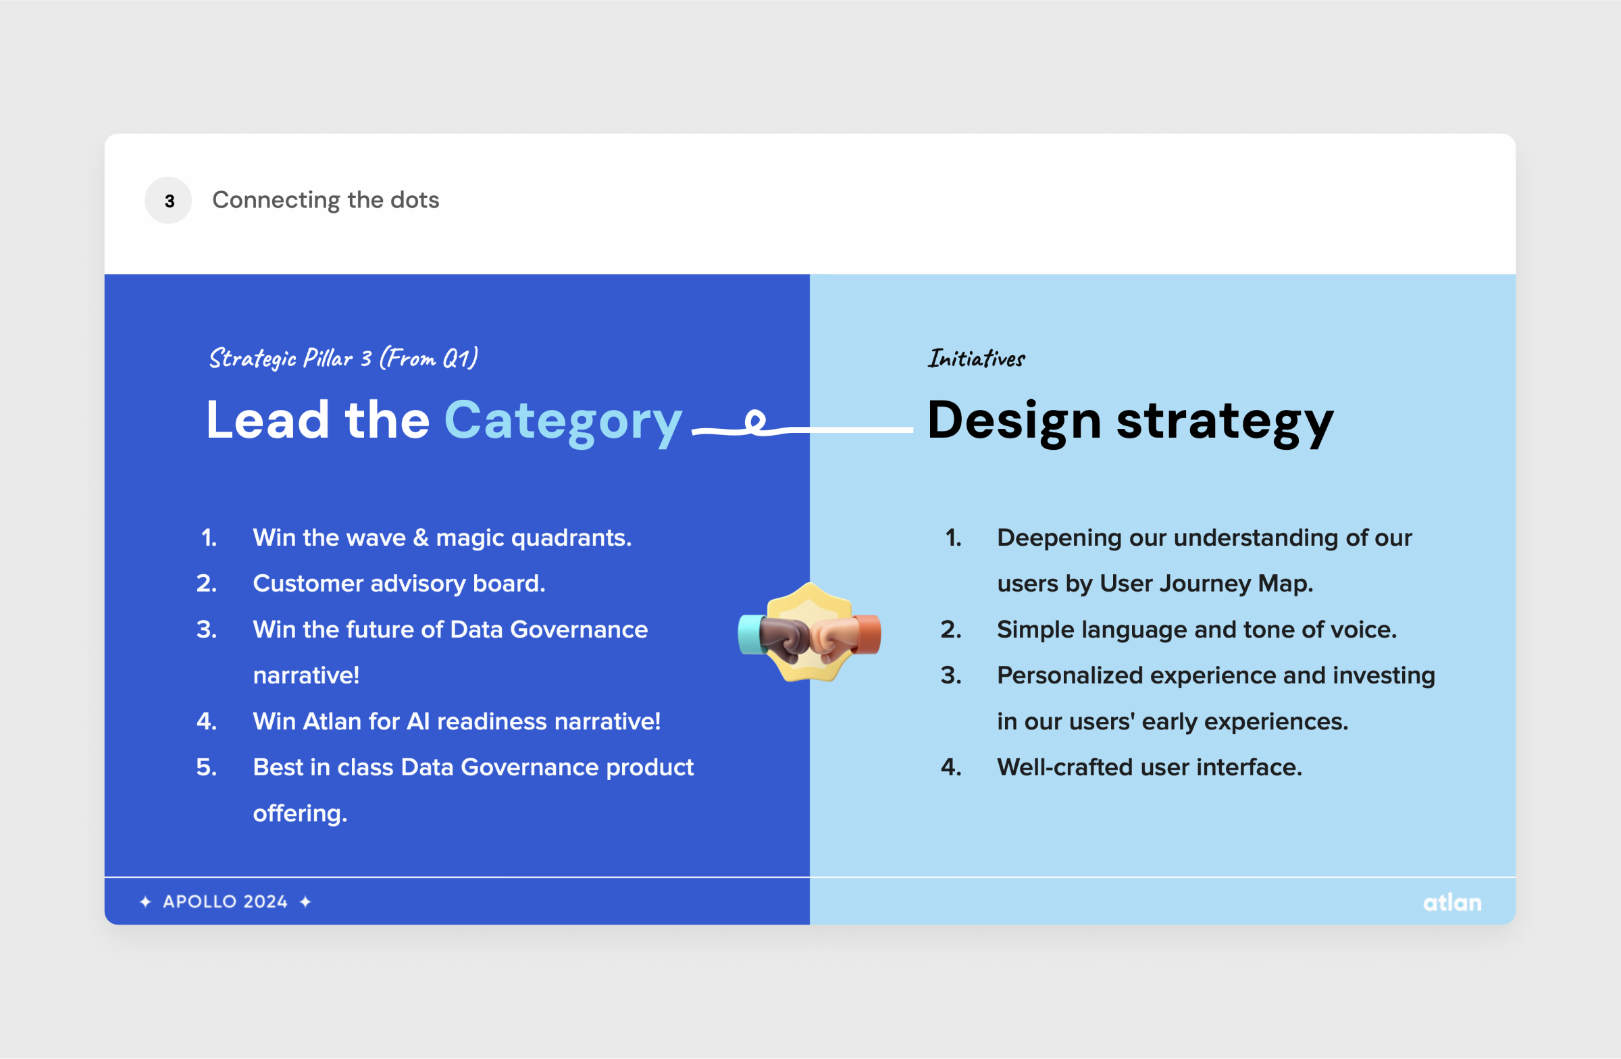Click 'Strategic Pillar 3 (From Q1)' label
This screenshot has width=1621, height=1059.
343,357
